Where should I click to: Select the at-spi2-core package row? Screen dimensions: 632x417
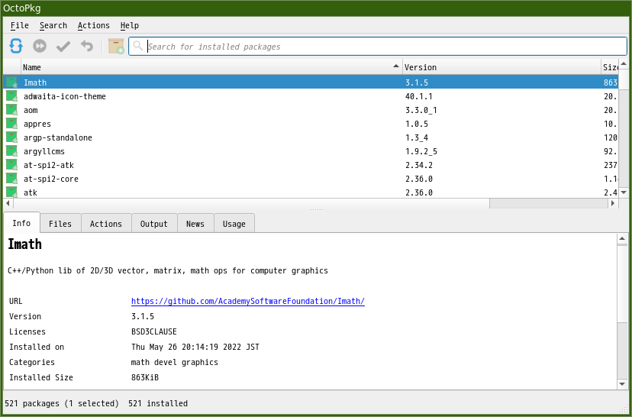[311, 178]
